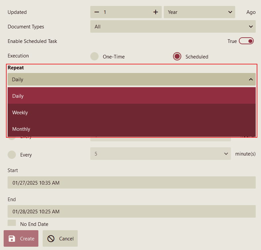Click the minus icon in Updated stepper

[x=97, y=12]
